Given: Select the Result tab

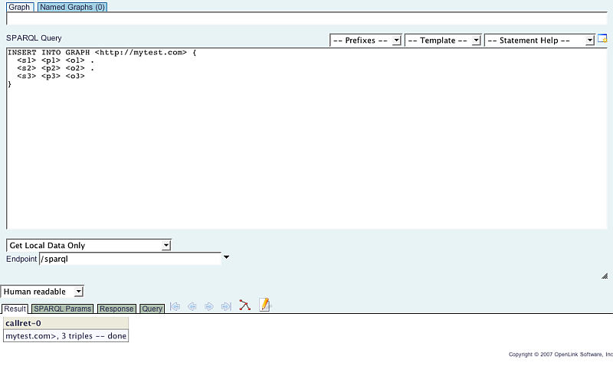Looking at the screenshot, I should click(15, 309).
